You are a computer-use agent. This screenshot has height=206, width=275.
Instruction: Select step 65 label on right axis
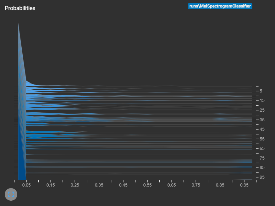point(262,148)
